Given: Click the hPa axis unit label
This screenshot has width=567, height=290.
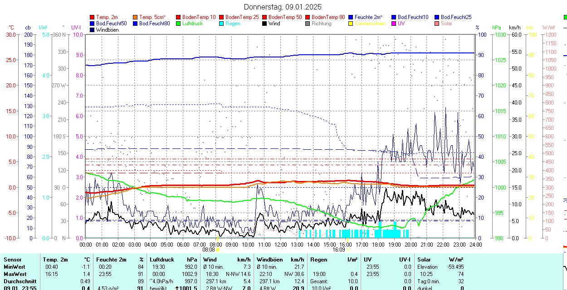Looking at the screenshot, I should [x=496, y=28].
